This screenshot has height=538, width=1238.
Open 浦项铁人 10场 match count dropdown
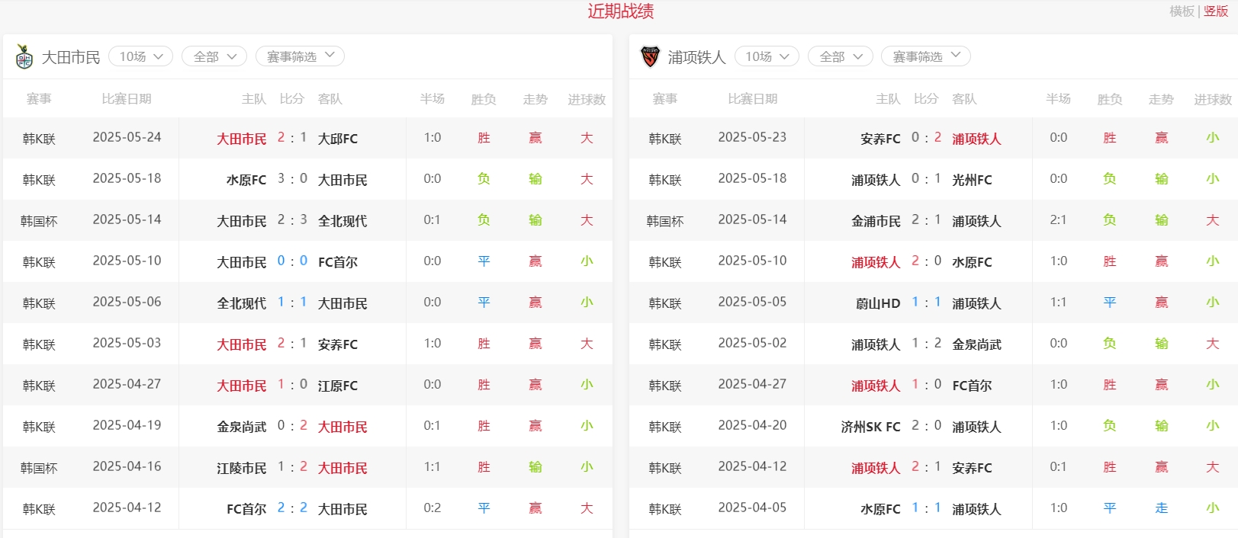767,56
